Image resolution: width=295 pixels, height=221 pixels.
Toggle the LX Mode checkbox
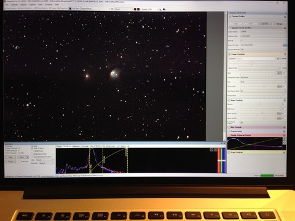278,59
